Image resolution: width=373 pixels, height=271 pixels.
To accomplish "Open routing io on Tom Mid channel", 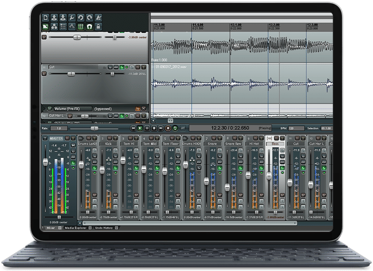I will (x=157, y=156).
